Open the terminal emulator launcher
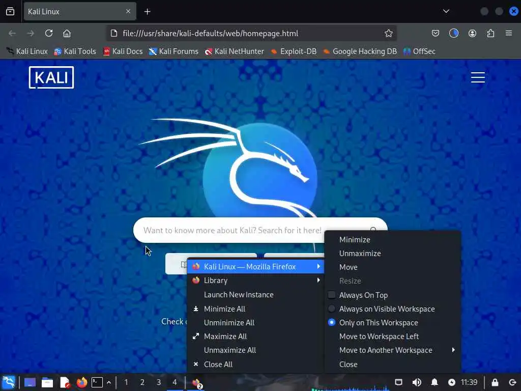 (x=97, y=382)
